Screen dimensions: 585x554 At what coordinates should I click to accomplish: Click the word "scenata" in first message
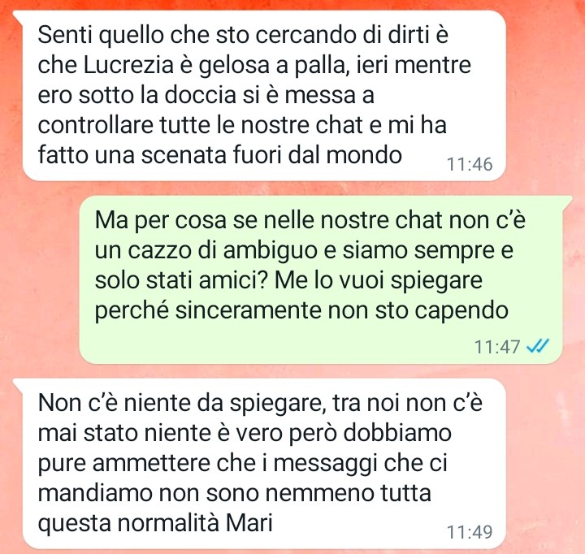pos(184,155)
